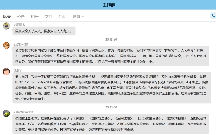Viewport: 216px width, 135px height.
Task: Select message starting 通过参加学校的国家安全教育主题日
Action: point(111,56)
